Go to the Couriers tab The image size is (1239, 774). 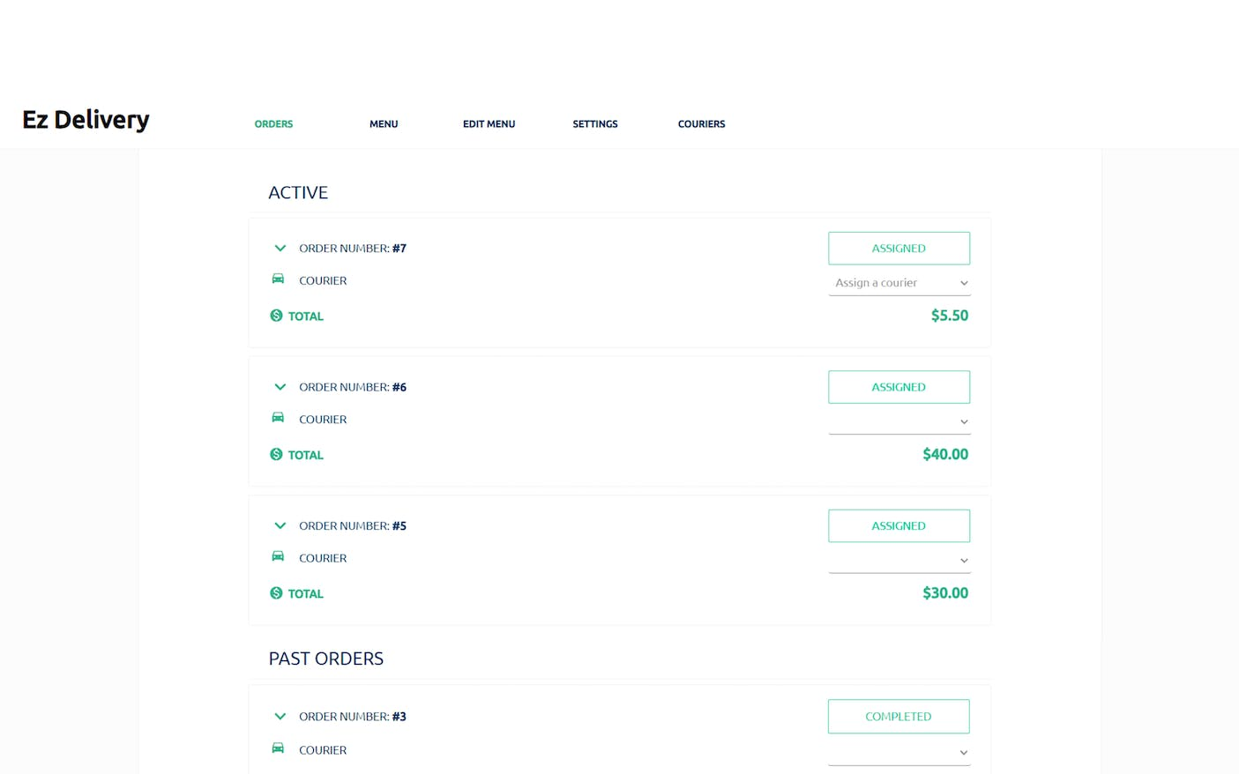point(701,124)
